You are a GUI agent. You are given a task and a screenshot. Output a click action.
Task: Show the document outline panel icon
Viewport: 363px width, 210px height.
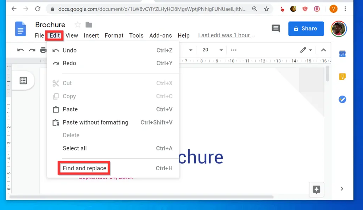pyautogui.click(x=23, y=81)
